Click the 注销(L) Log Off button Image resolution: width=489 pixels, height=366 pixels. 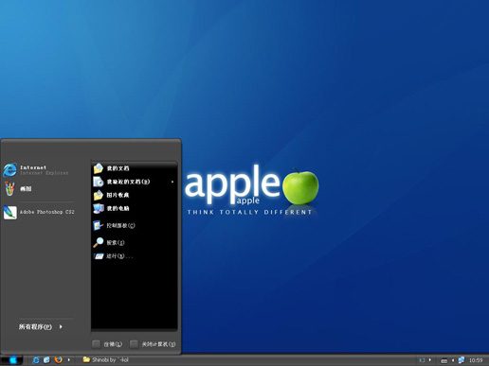point(107,344)
